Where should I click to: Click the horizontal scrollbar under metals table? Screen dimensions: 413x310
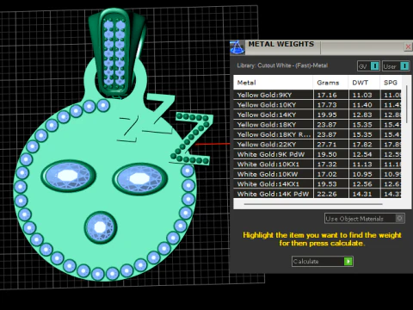click(x=313, y=204)
